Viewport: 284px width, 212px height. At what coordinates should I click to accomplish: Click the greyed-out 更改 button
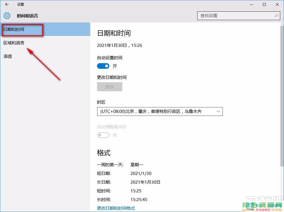click(110, 87)
